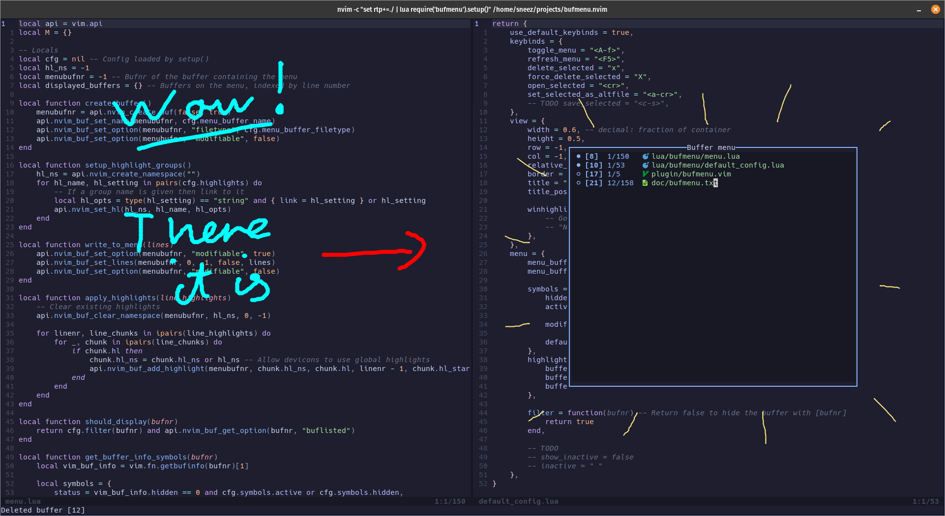Click the 'local api = vim.api' line

pyautogui.click(x=60, y=24)
